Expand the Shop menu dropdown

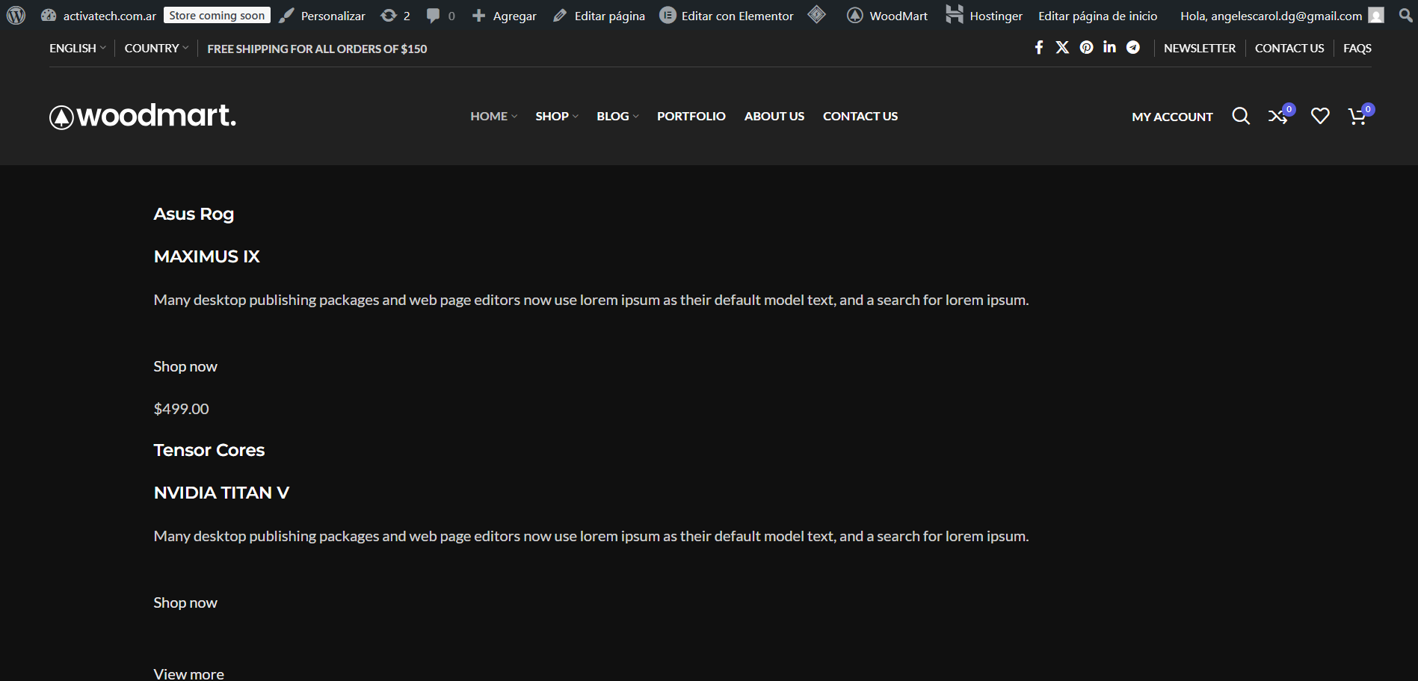coord(556,116)
